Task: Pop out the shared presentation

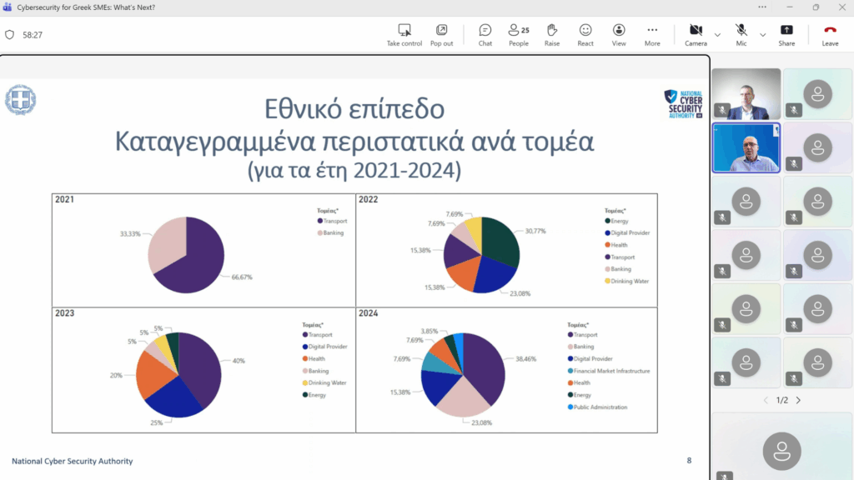Action: point(442,34)
